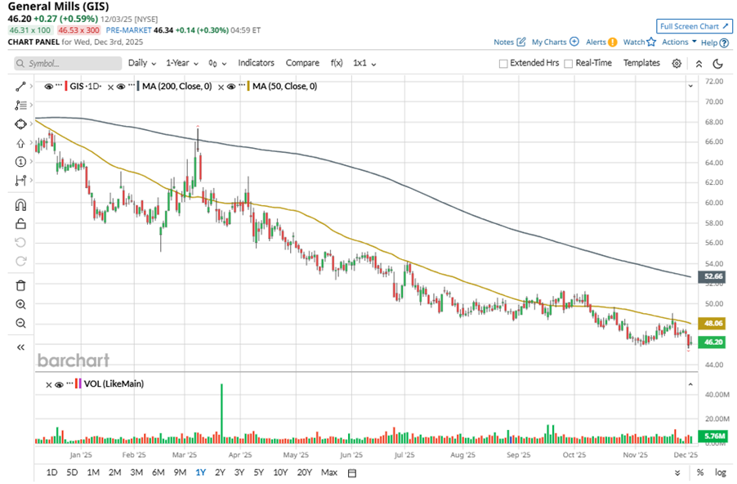The height and width of the screenshot is (484, 737).
Task: Lock drawings with the padlock icon
Action: [x=20, y=224]
